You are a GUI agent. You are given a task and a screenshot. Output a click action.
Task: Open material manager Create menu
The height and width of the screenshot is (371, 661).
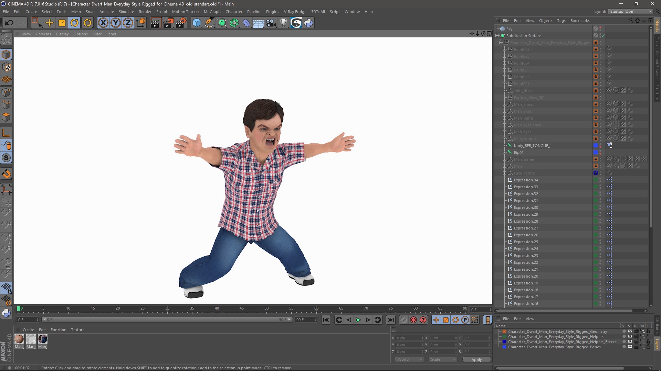(x=28, y=330)
